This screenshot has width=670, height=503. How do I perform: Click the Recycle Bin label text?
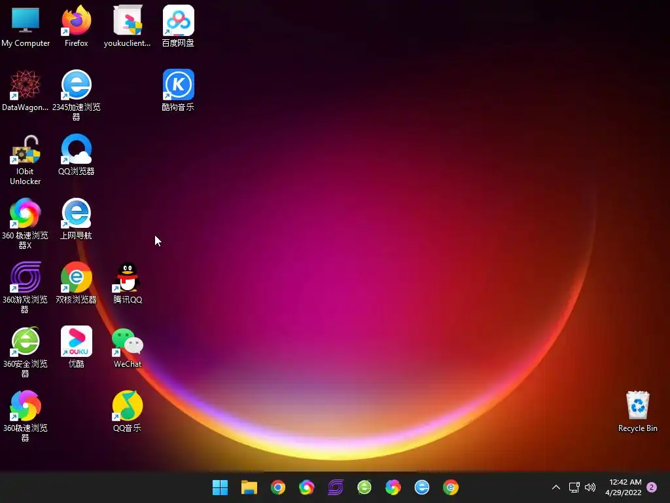point(637,428)
